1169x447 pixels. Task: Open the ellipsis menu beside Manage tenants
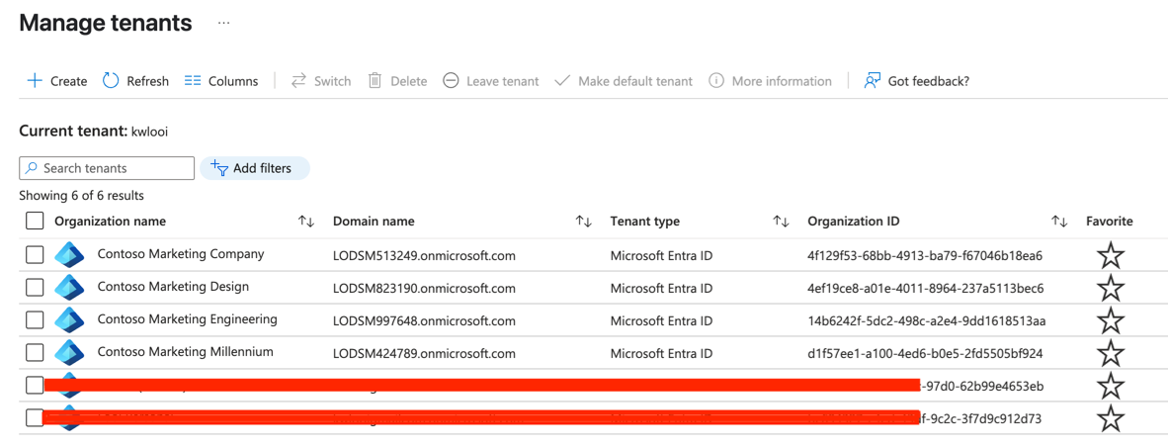(x=223, y=23)
